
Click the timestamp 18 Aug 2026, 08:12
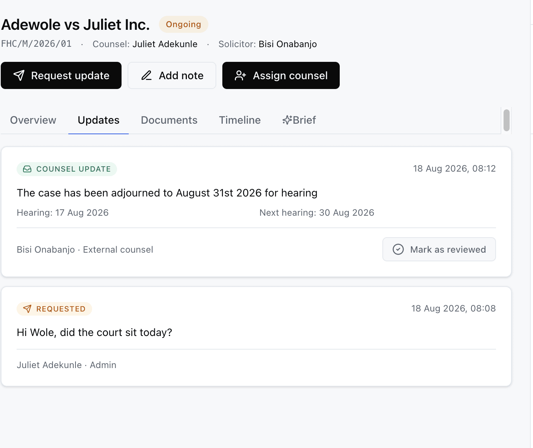pos(454,169)
